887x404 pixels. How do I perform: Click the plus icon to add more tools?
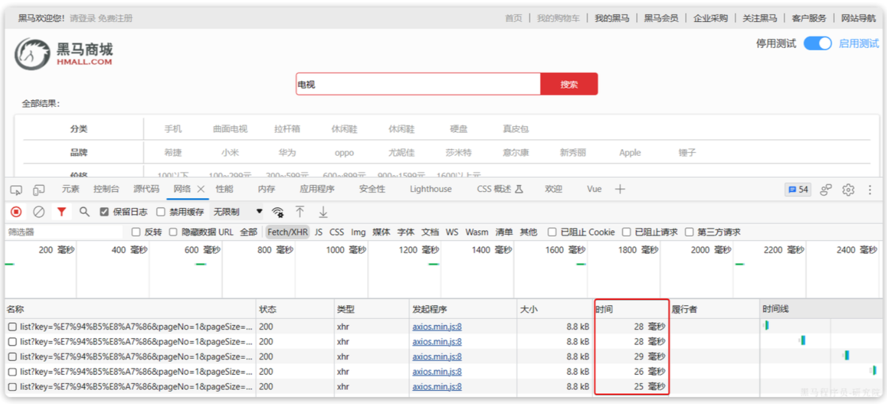620,189
